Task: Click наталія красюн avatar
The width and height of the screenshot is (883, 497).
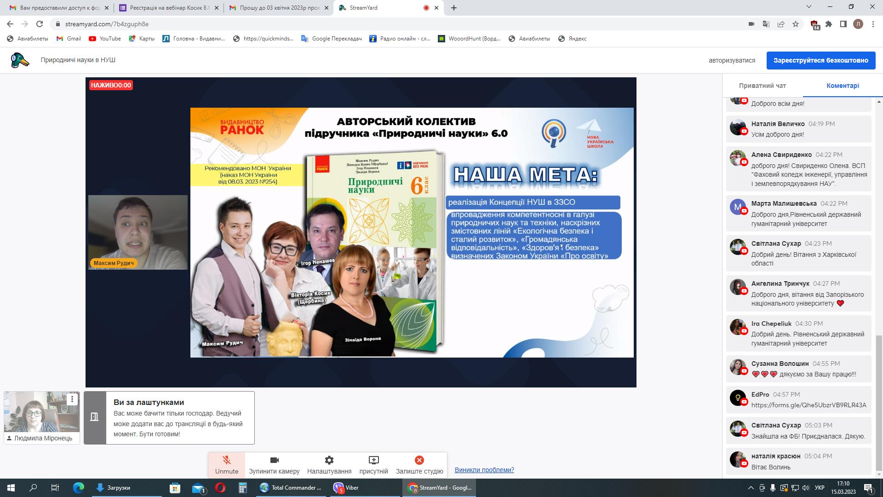Action: click(x=738, y=459)
